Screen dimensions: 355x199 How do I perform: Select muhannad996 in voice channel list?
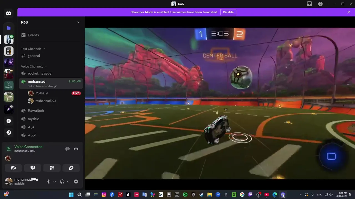[x=54, y=101]
